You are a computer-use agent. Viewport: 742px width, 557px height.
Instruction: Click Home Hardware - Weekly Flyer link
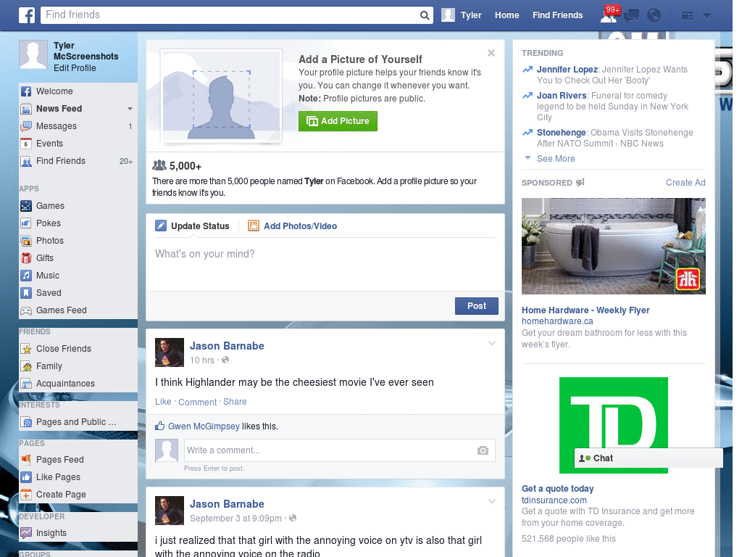585,310
